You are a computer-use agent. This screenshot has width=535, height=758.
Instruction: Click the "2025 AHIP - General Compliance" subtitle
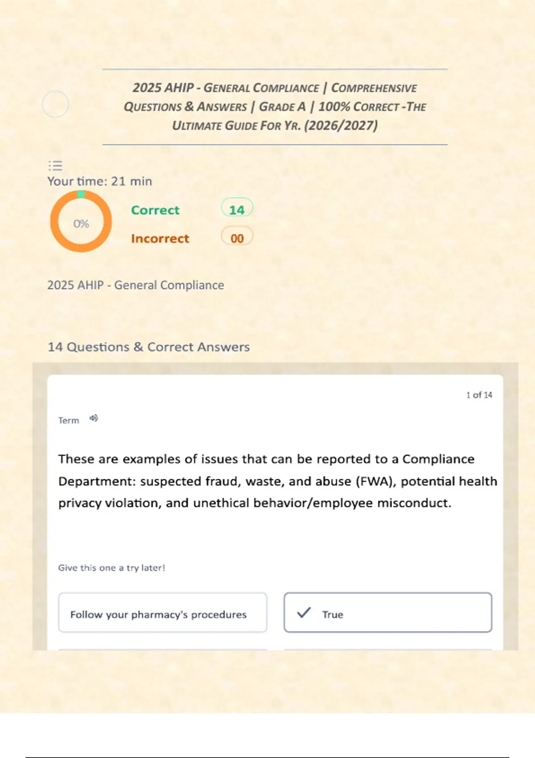click(136, 285)
